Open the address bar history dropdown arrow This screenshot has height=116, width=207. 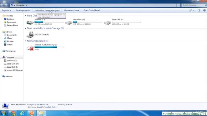[175, 5]
